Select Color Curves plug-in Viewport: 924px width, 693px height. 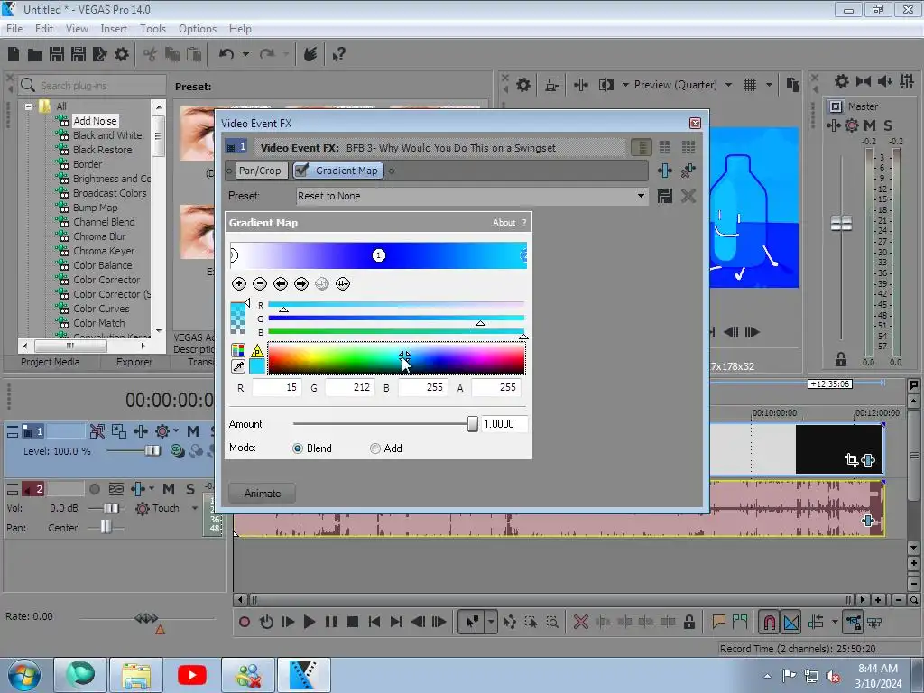coord(101,309)
